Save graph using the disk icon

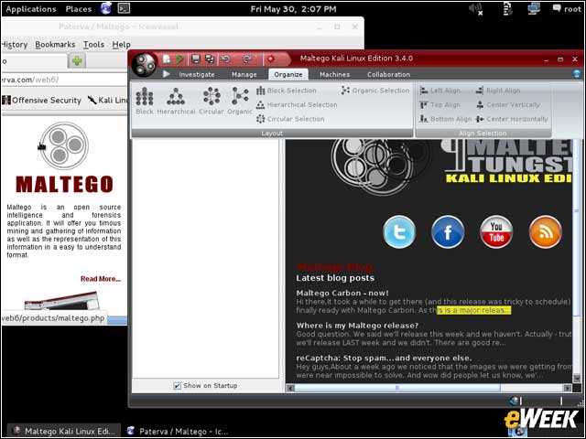pos(196,59)
